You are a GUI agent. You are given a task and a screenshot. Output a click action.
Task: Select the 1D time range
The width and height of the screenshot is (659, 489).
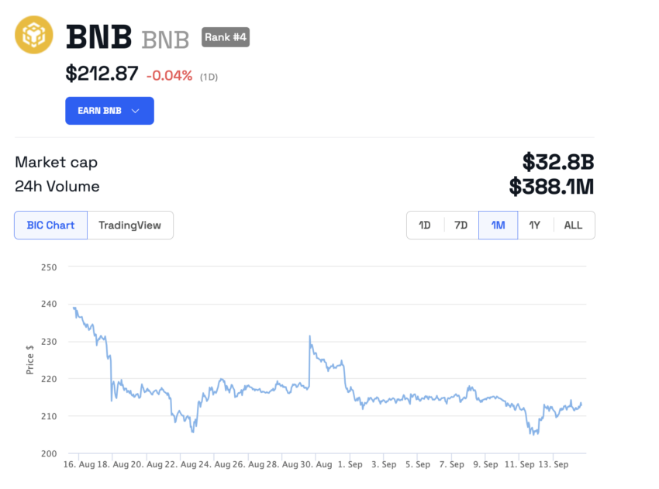click(424, 225)
